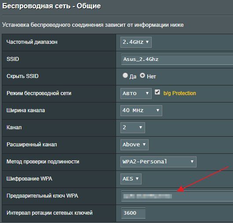Click the "Ширина канала" label
The image size is (233, 223).
25,110
